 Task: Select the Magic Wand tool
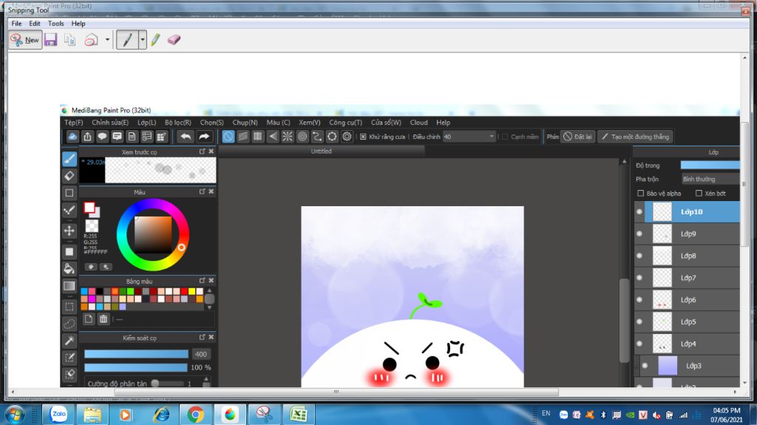[x=69, y=341]
